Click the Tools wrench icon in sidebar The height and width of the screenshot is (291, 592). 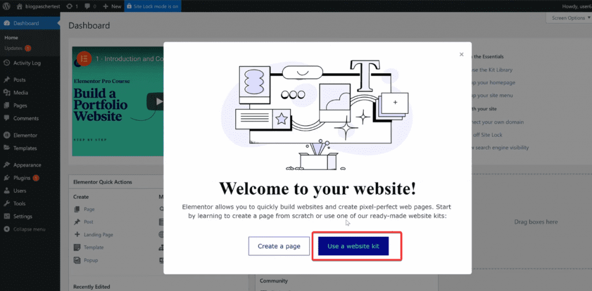point(6,204)
